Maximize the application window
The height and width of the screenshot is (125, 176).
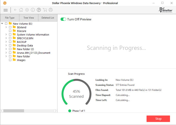click(162, 3)
